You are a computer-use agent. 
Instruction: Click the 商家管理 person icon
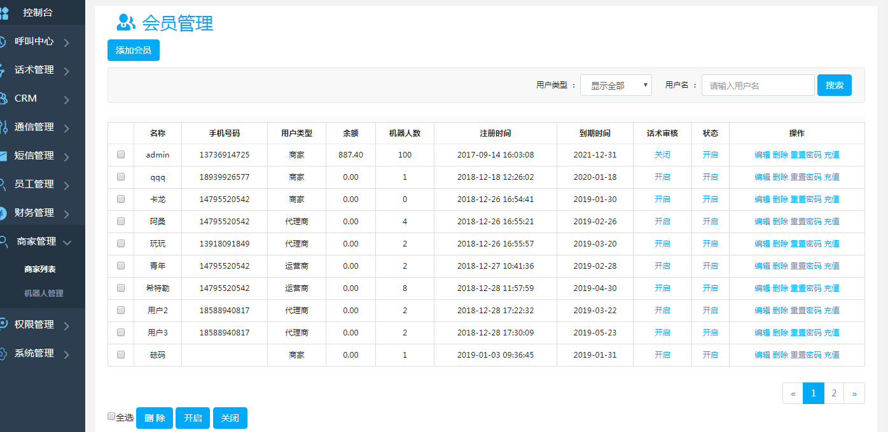coord(4,241)
